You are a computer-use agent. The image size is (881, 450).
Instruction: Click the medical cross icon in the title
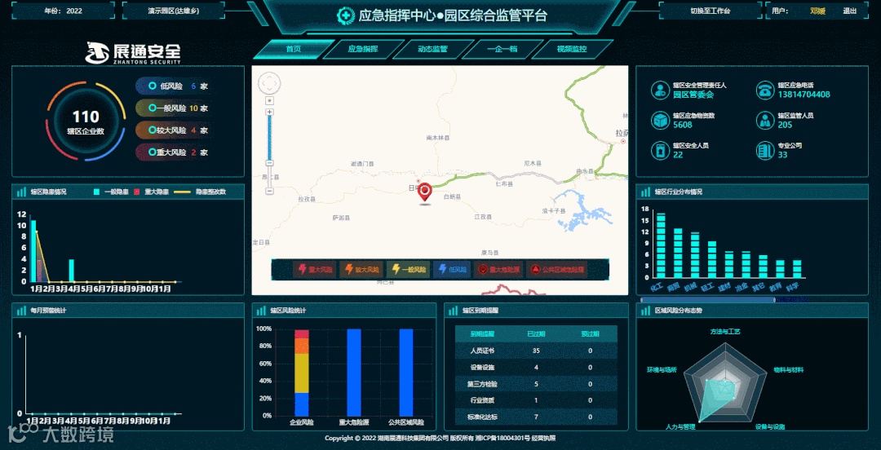click(x=346, y=15)
